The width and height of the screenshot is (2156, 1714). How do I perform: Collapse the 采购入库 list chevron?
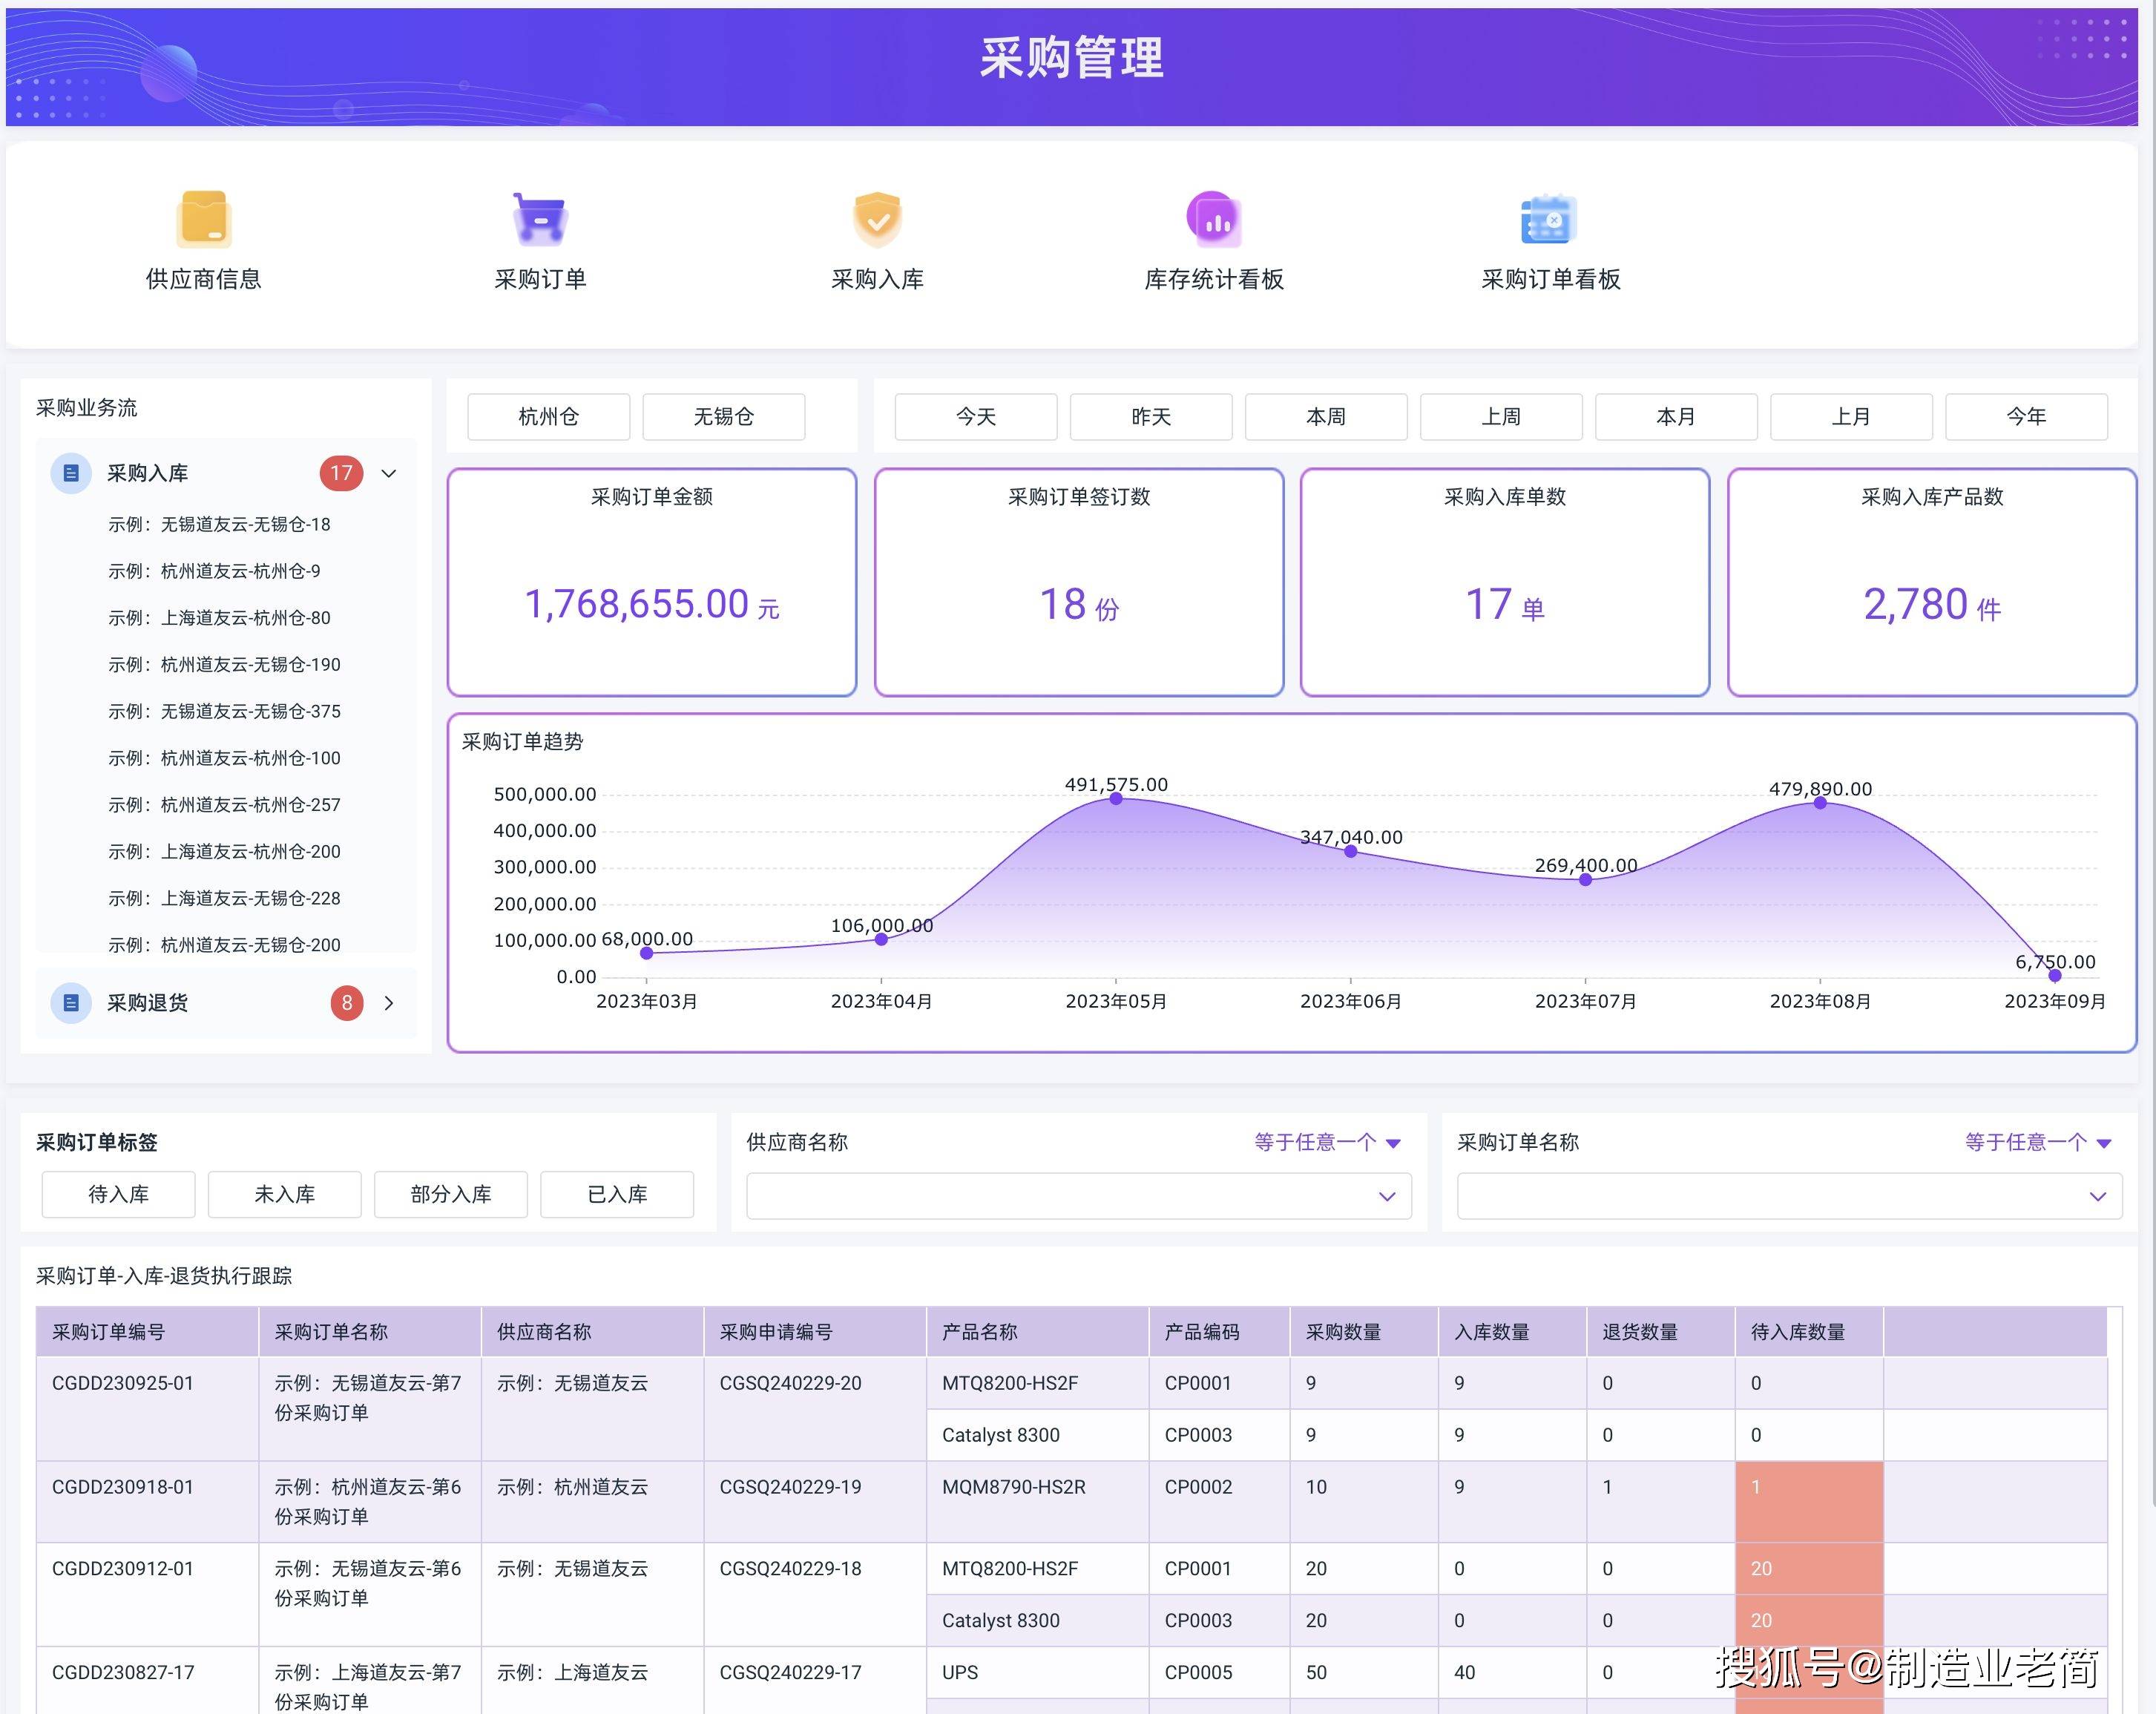click(389, 473)
